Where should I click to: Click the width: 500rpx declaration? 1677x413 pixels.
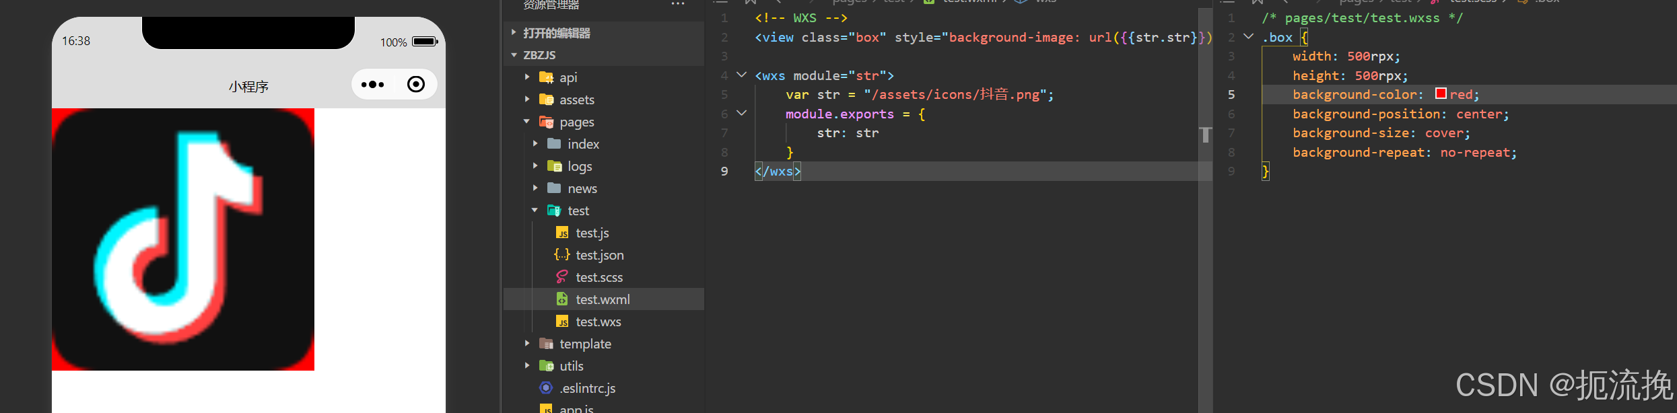(x=1346, y=57)
